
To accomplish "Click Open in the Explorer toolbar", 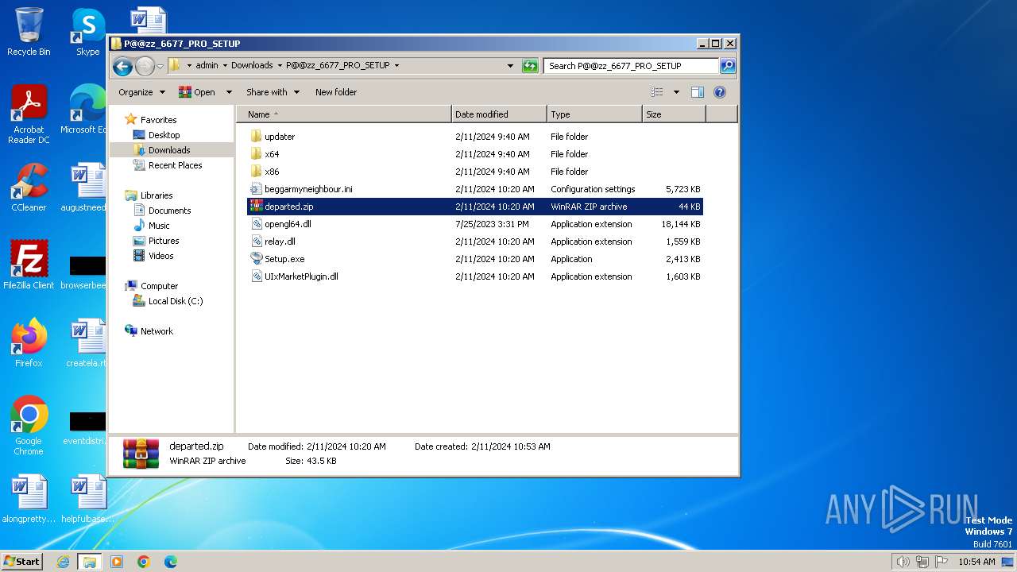I will pos(197,92).
